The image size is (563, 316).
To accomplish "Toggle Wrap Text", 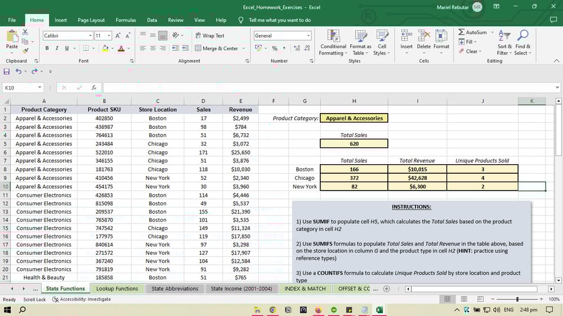I will [209, 35].
